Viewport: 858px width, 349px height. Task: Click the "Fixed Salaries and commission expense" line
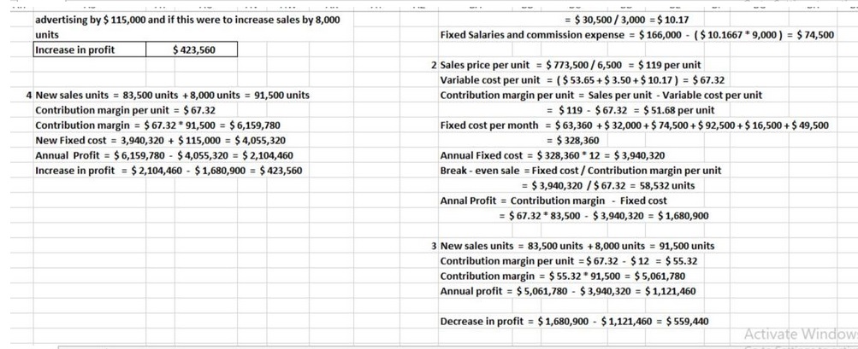pyautogui.click(x=636, y=35)
